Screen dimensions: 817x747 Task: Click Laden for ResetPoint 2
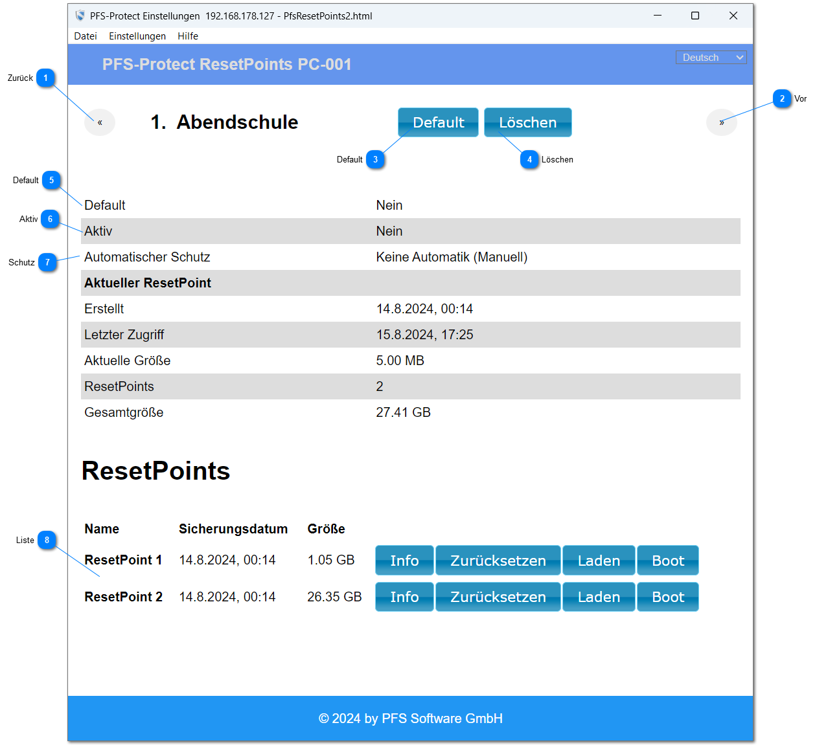click(x=599, y=597)
